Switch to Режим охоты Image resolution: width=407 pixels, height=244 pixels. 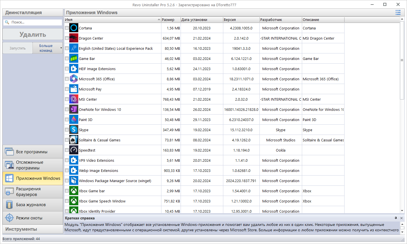33,218
